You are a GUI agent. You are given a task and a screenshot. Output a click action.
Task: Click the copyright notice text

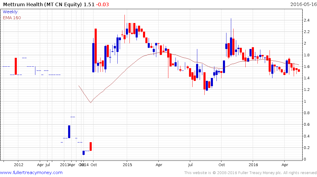tap(250, 173)
